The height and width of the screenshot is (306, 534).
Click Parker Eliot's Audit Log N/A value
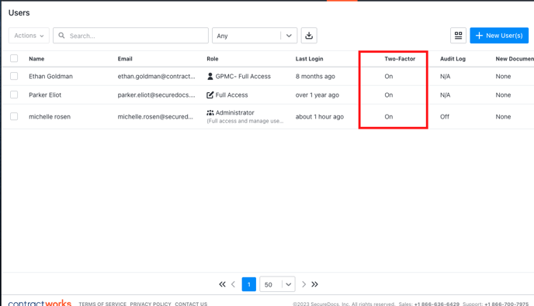pyautogui.click(x=445, y=95)
